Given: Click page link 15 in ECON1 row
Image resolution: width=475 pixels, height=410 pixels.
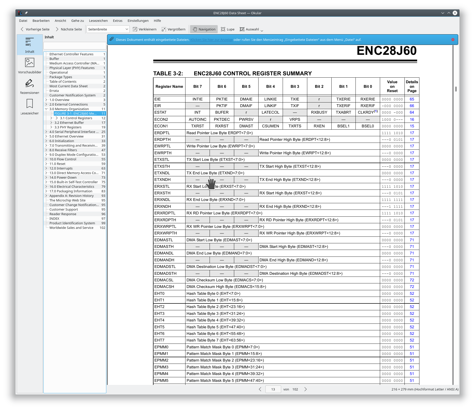Looking at the screenshot, I should pos(412,126).
